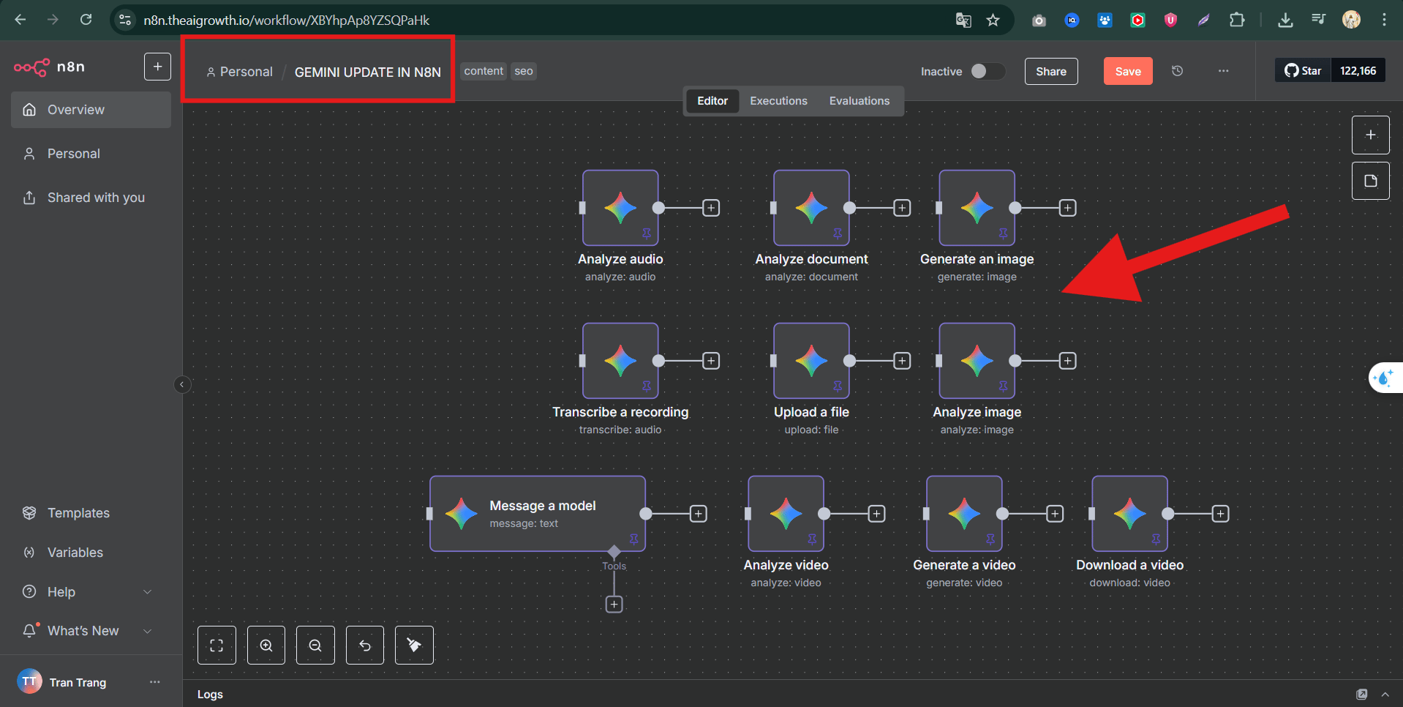Viewport: 1403px width, 707px height.
Task: Open Tran Trang user options menu
Action: pyautogui.click(x=154, y=682)
